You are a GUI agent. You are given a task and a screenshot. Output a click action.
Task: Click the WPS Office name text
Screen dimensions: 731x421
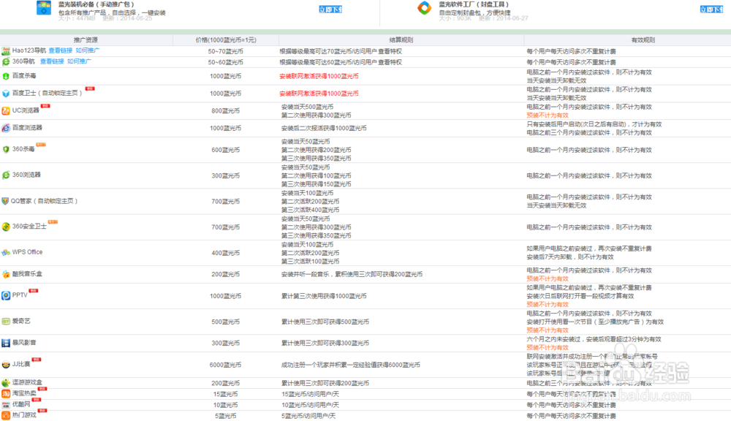(x=27, y=252)
